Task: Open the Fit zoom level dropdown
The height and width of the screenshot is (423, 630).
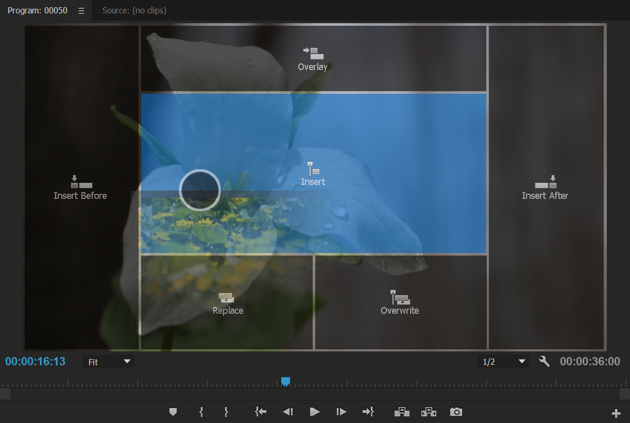Action: (x=108, y=361)
